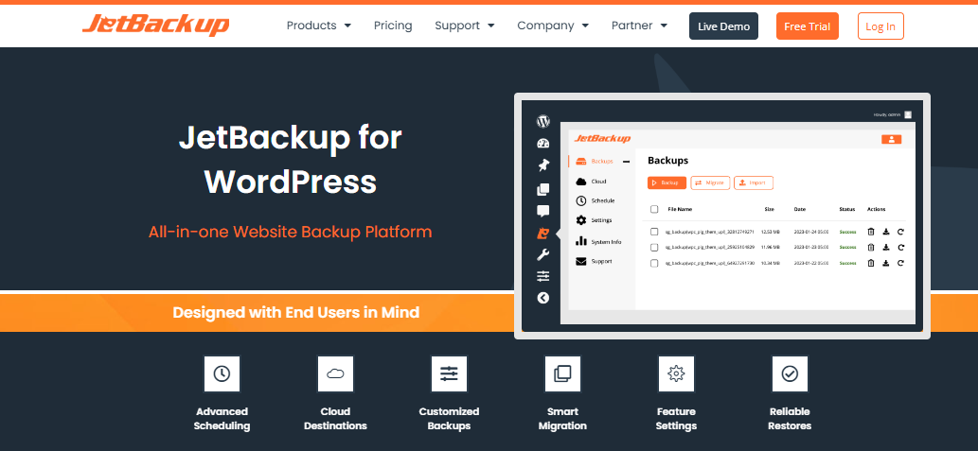This screenshot has height=451, width=978.
Task: Click the Size column header
Action: tap(769, 209)
